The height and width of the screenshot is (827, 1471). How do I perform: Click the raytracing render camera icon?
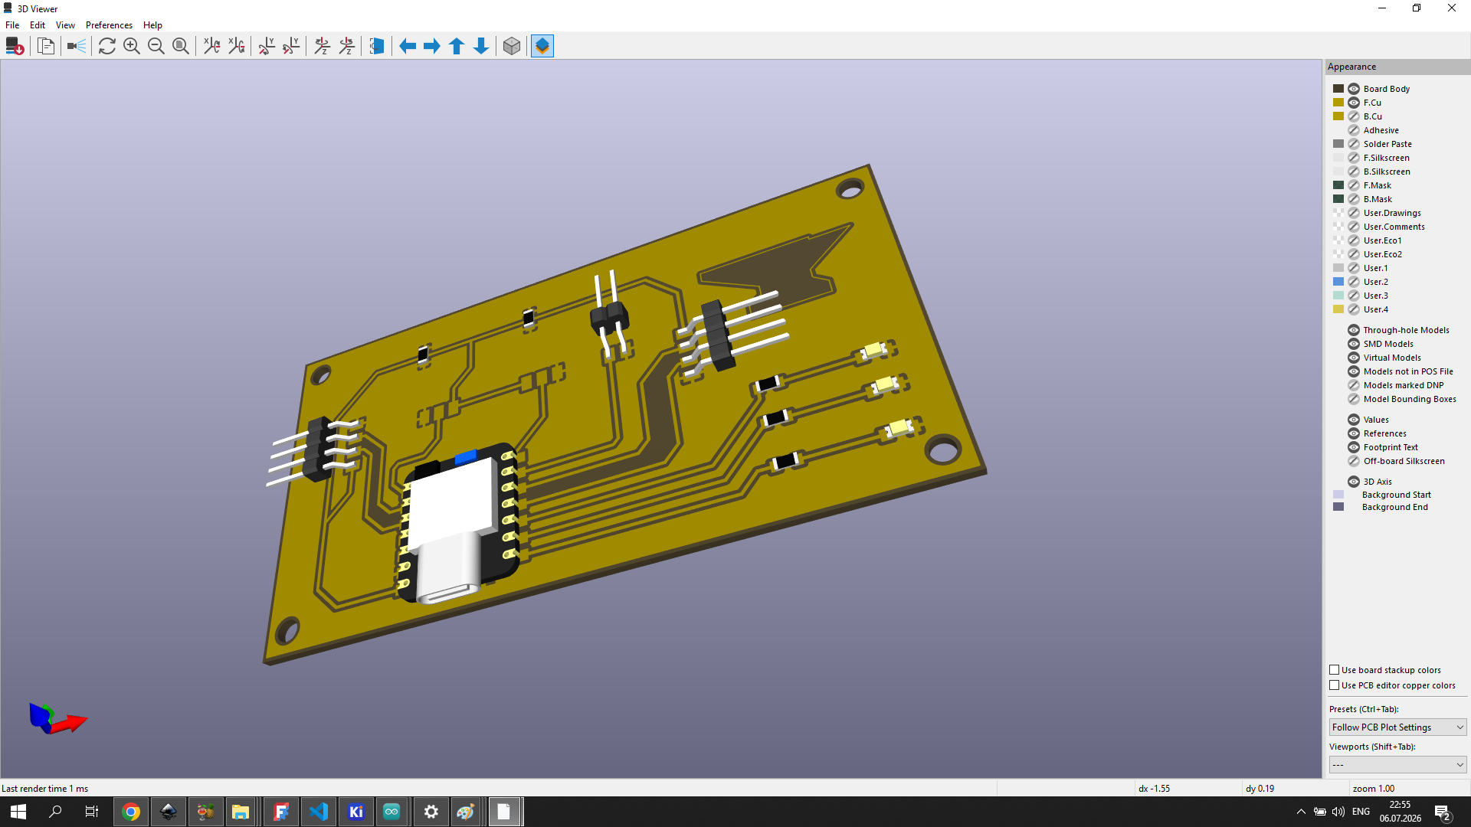77,46
